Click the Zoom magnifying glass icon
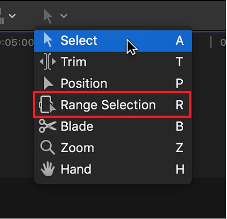The image size is (227, 219). point(47,147)
